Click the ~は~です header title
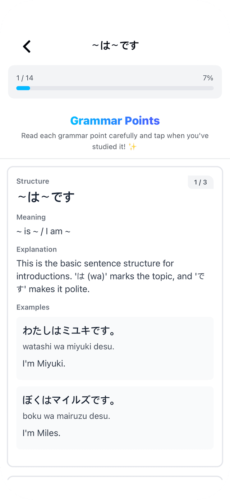Viewport: 230px width, 500px height. point(115,45)
